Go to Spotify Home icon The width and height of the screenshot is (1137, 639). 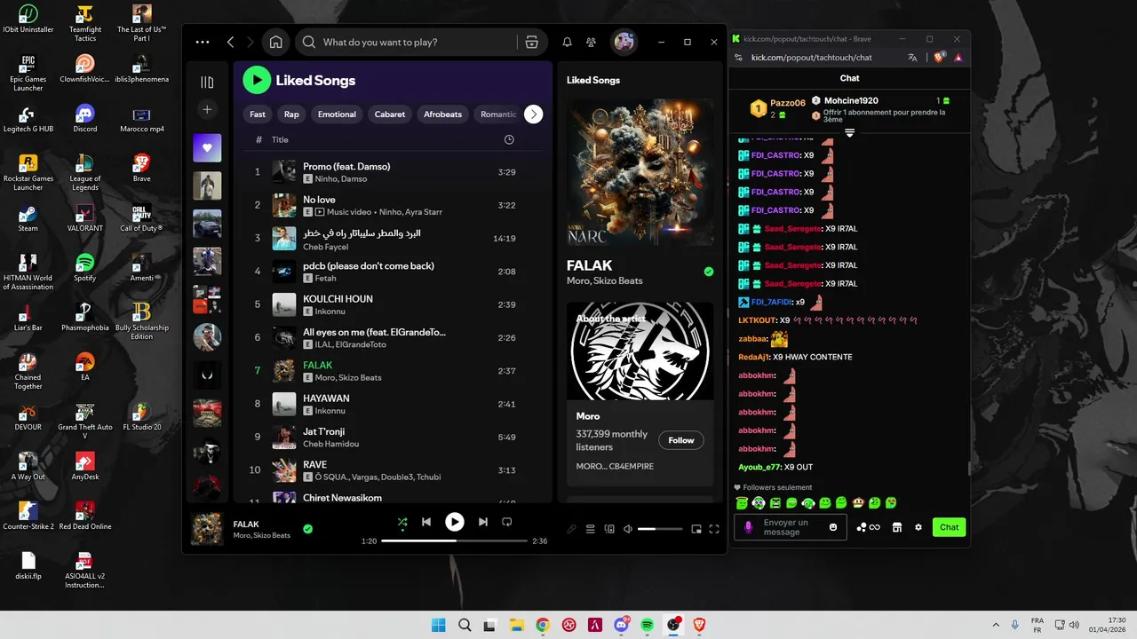tap(276, 42)
